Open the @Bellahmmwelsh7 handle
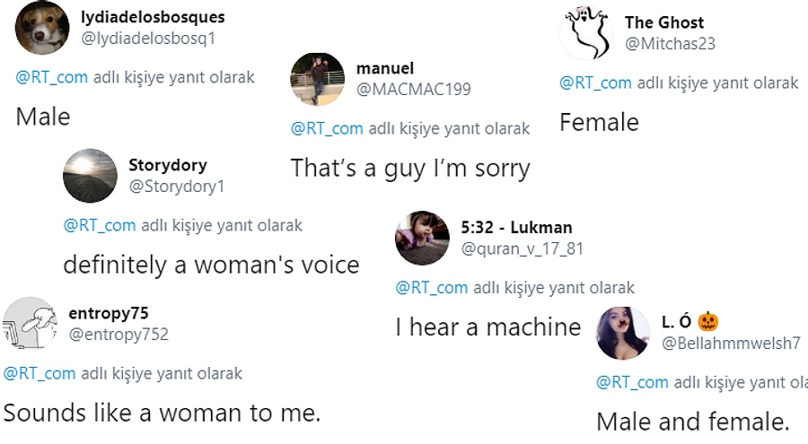The width and height of the screenshot is (808, 444). (x=731, y=343)
